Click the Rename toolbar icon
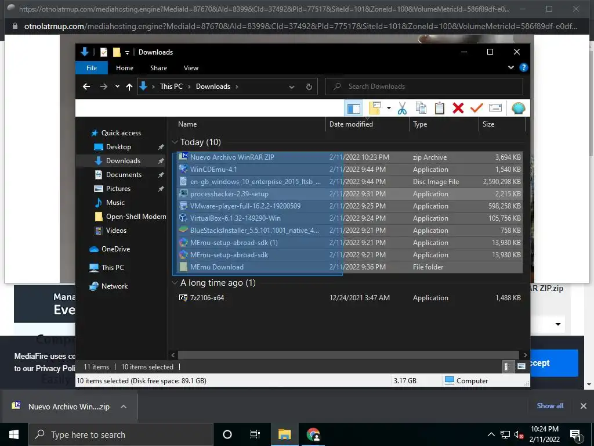 click(x=495, y=109)
